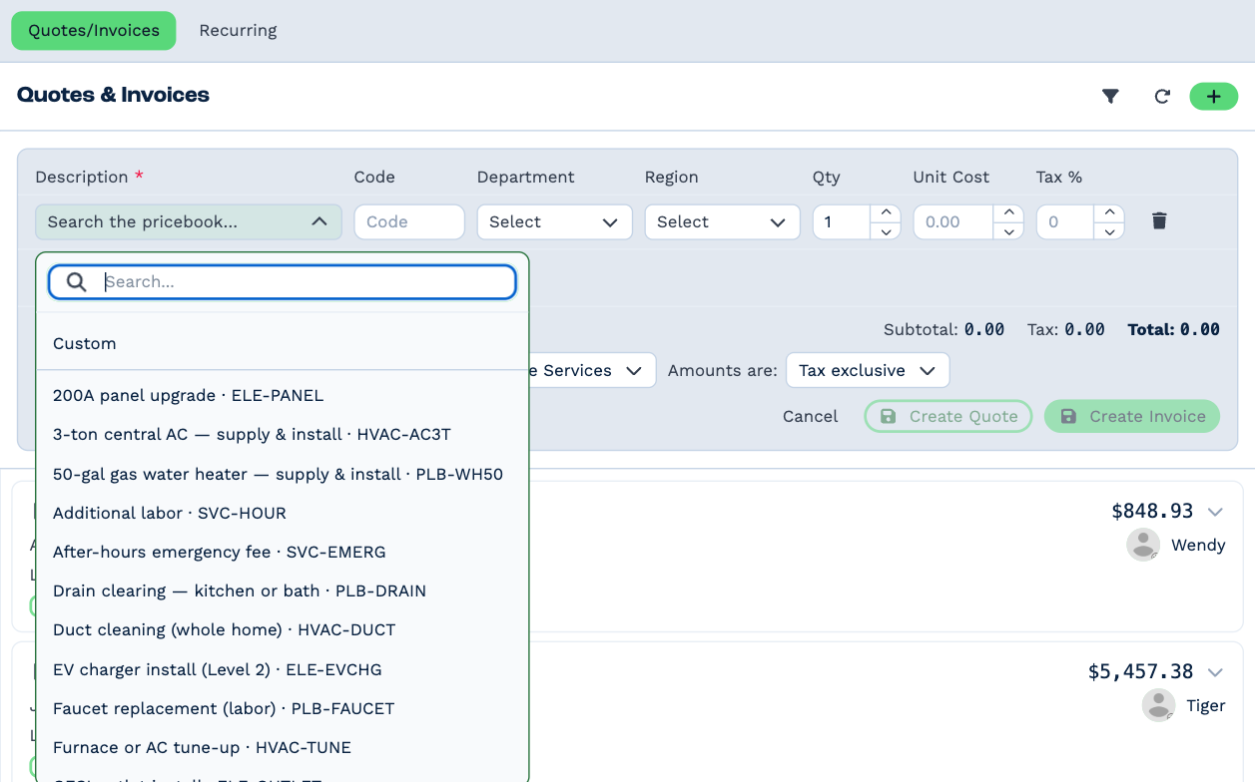Increase the Tax % value
The image size is (1255, 782).
[1109, 212]
